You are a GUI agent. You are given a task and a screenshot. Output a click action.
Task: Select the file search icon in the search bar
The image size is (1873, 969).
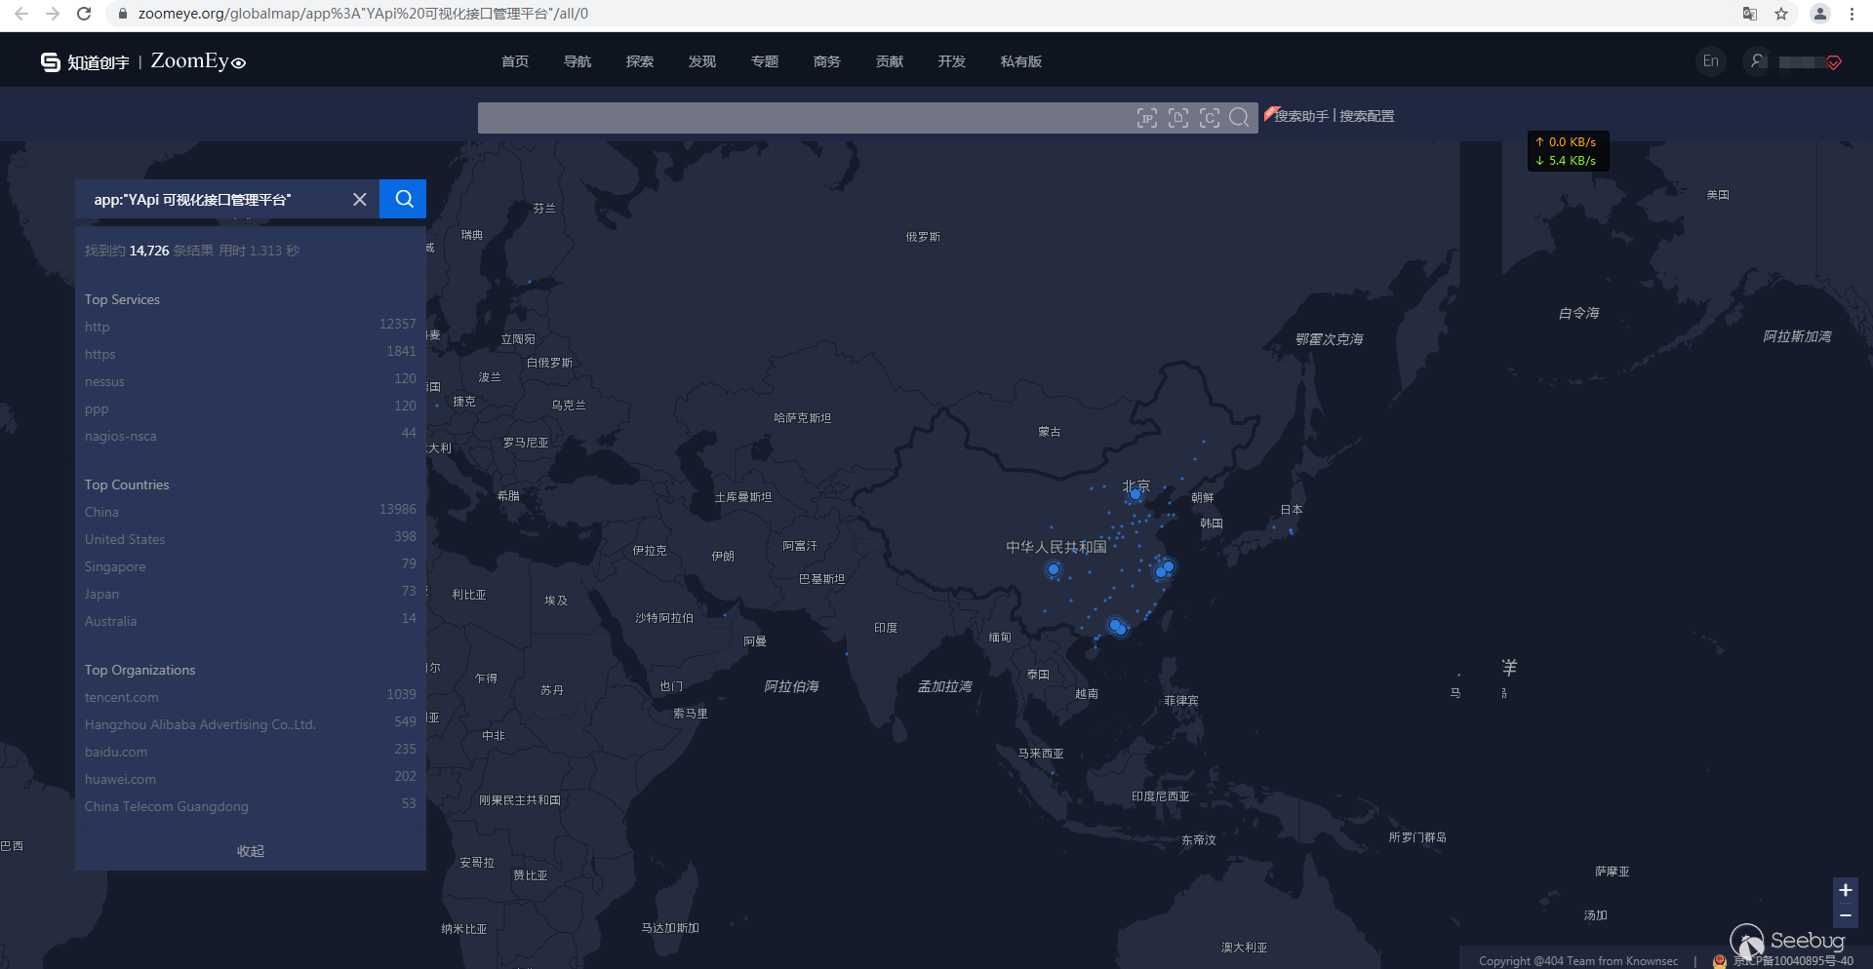1178,118
